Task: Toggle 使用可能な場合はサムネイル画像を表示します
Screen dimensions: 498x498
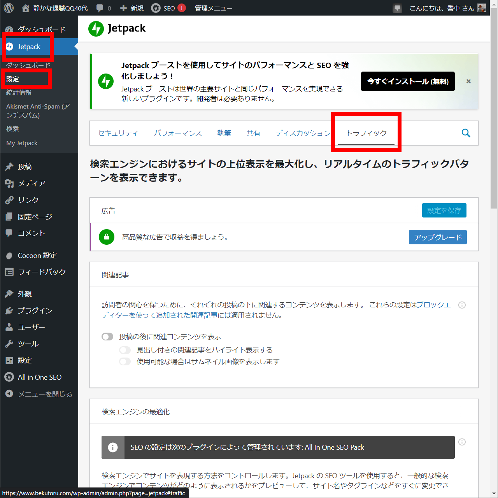Action: pyautogui.click(x=125, y=362)
